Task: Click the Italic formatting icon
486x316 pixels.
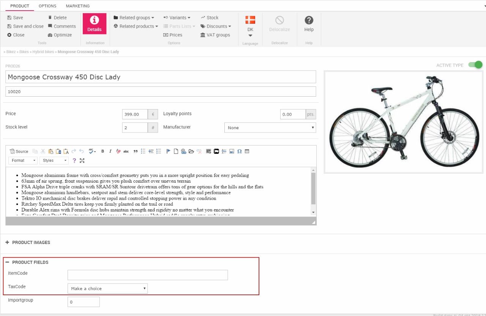Action: coord(110,151)
